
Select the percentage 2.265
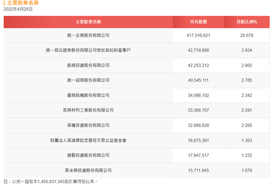click(247, 125)
